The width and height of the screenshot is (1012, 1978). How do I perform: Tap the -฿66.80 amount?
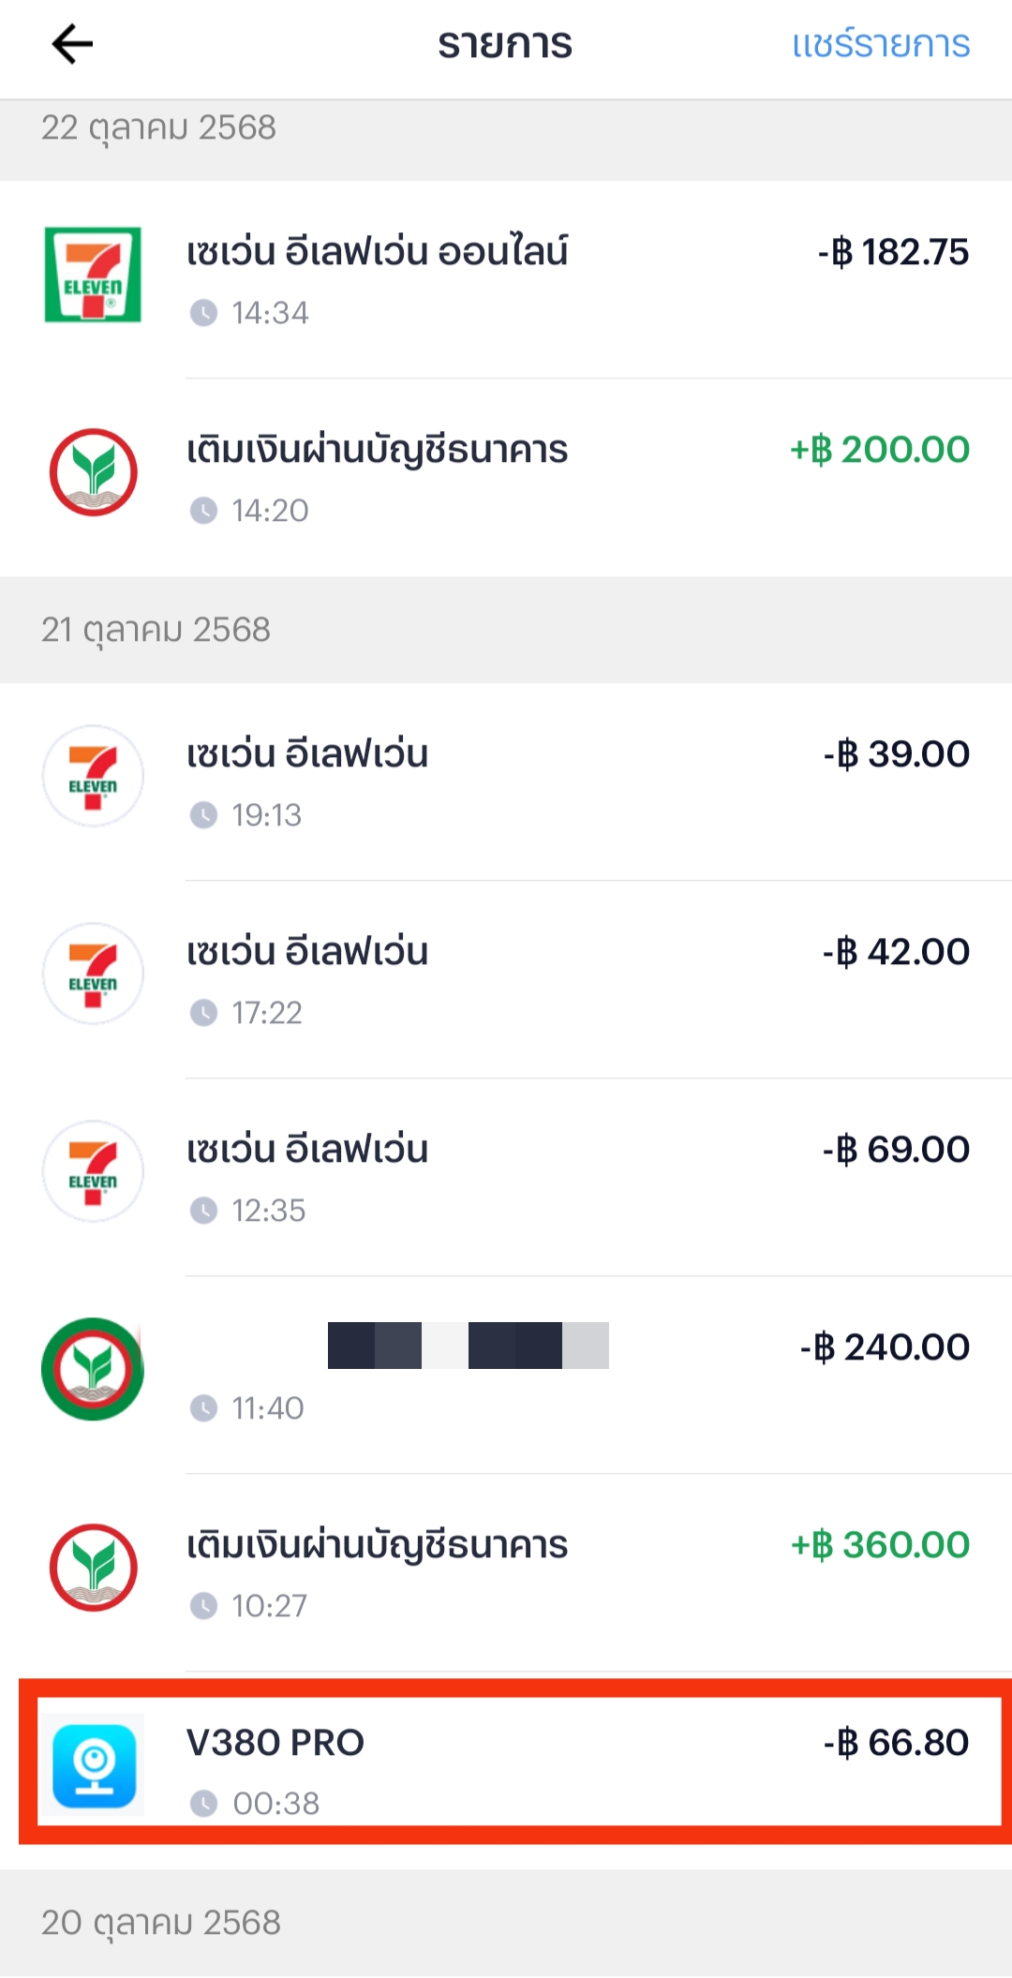click(x=896, y=1743)
